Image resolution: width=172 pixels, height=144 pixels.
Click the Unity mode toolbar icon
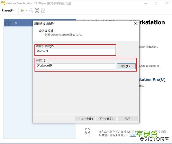tap(43, 10)
